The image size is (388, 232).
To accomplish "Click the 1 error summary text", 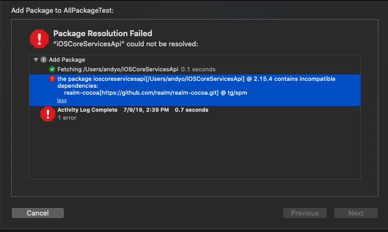I will tap(67, 118).
